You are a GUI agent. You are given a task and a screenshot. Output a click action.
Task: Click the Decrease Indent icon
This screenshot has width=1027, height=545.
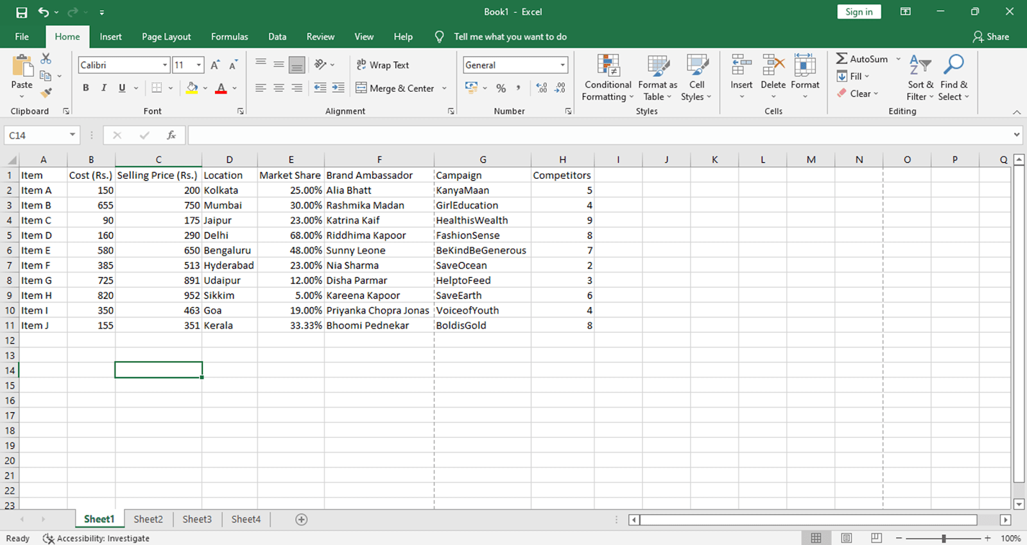[x=320, y=88]
